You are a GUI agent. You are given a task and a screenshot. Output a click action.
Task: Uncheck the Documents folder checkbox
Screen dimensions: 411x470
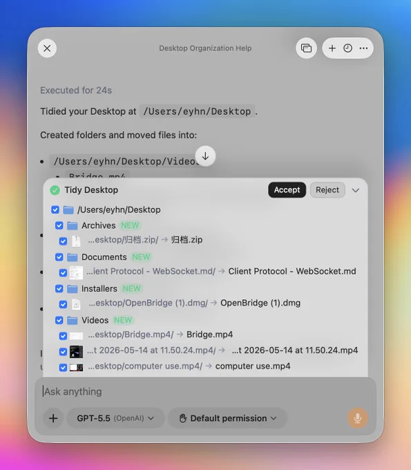59,257
